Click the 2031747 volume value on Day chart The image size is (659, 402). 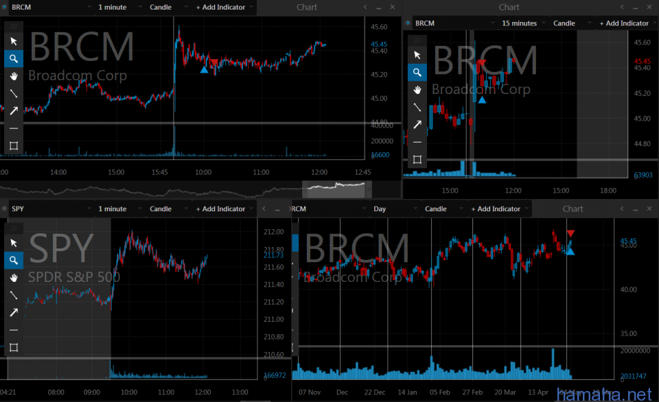(x=633, y=376)
